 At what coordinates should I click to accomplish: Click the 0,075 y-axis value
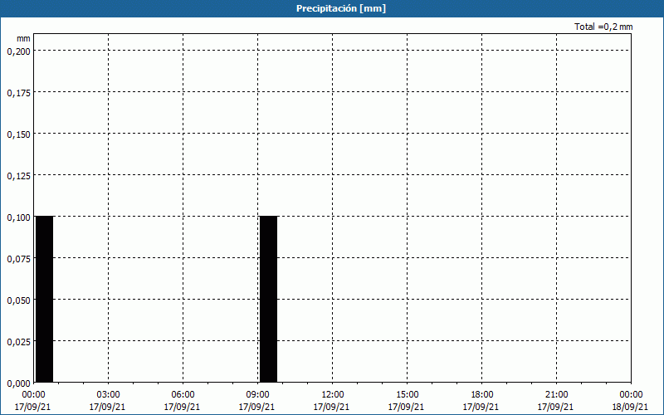[18, 258]
